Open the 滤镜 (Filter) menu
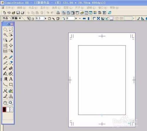This screenshot has width=147, height=131. click(x=91, y=8)
